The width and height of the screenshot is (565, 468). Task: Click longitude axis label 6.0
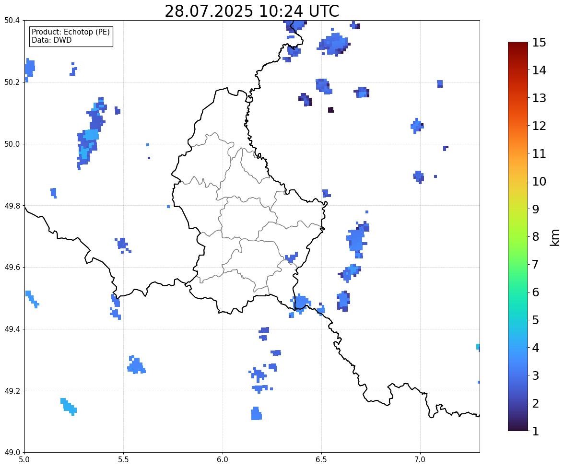[x=223, y=460]
